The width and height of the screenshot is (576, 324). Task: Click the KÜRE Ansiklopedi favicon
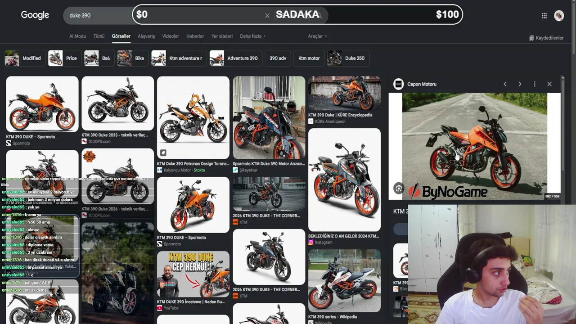(x=311, y=121)
